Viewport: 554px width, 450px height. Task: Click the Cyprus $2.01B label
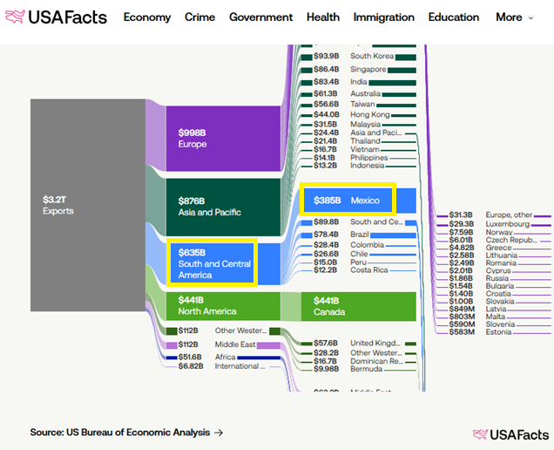tap(480, 270)
